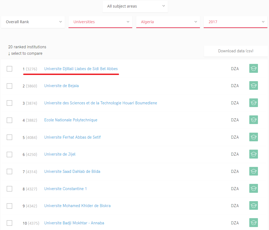The image size is (269, 230).
Task: Check the compare box for Universite Mohamed Khider de Biskra
Action: (9, 206)
